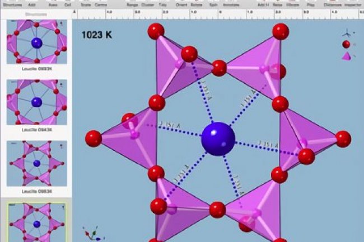Click the central blue atom in the model
364x242 pixels.
(218, 139)
